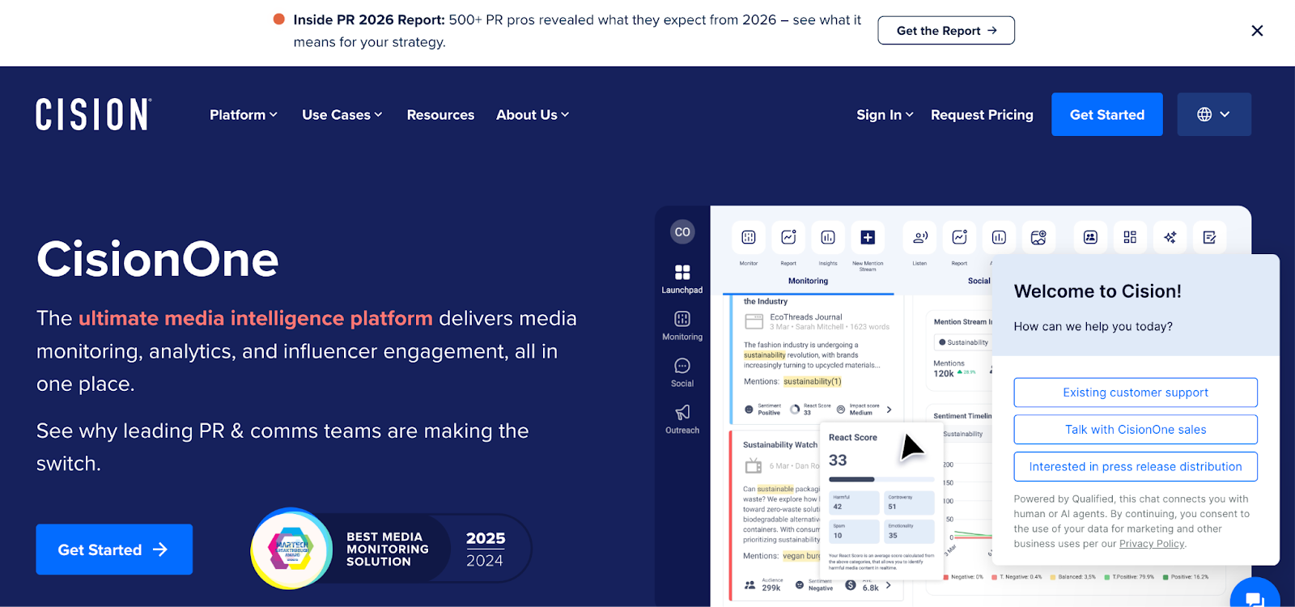Image resolution: width=1295 pixels, height=607 pixels.
Task: Click the Get Started arrow button in hero
Action: [114, 550]
